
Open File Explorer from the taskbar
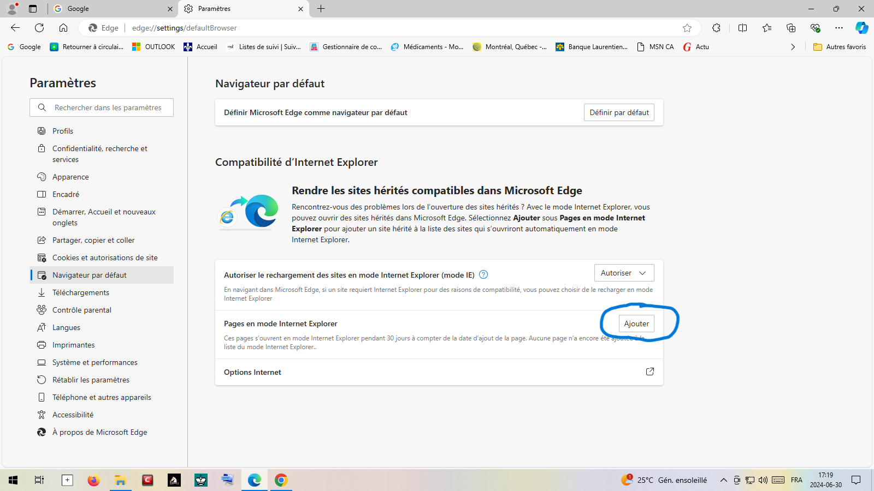pyautogui.click(x=120, y=480)
